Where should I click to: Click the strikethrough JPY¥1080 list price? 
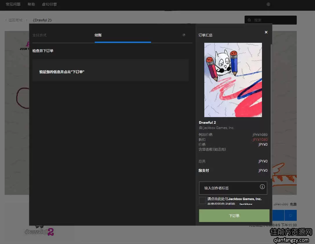(x=260, y=134)
